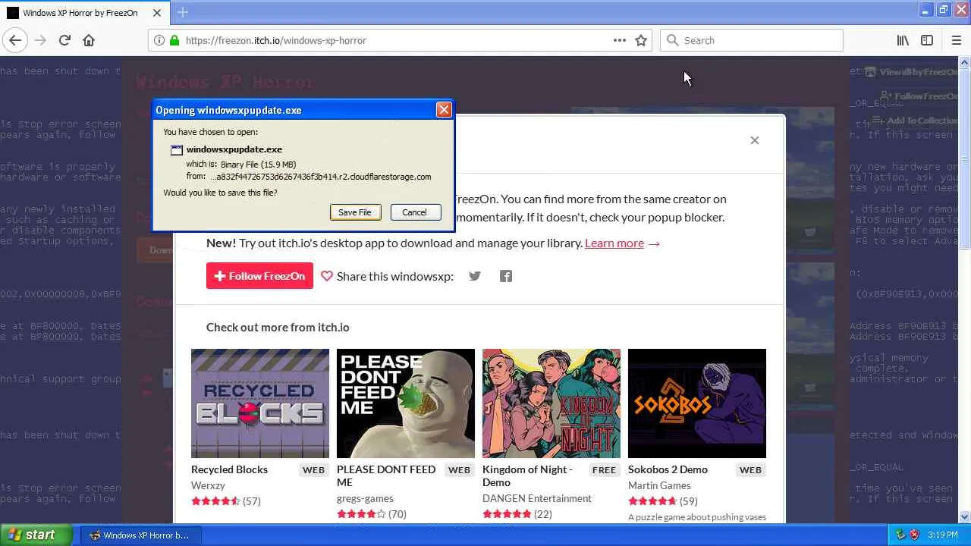The height and width of the screenshot is (546, 971).
Task: Click the magnifier icon in the search box
Action: [x=671, y=40]
